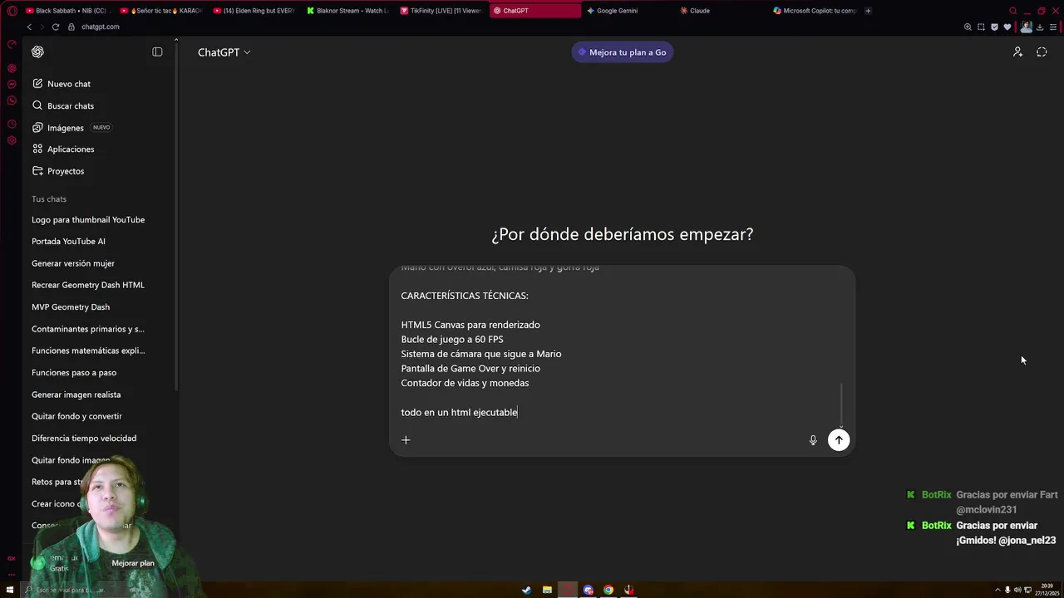The width and height of the screenshot is (1064, 598).
Task: Click the volume icon in system tray
Action: pos(1017,591)
